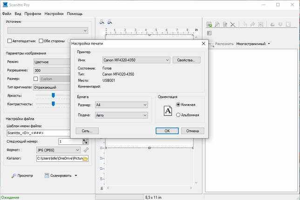Click preview horizontal scrollbar left arrow

click(108, 188)
